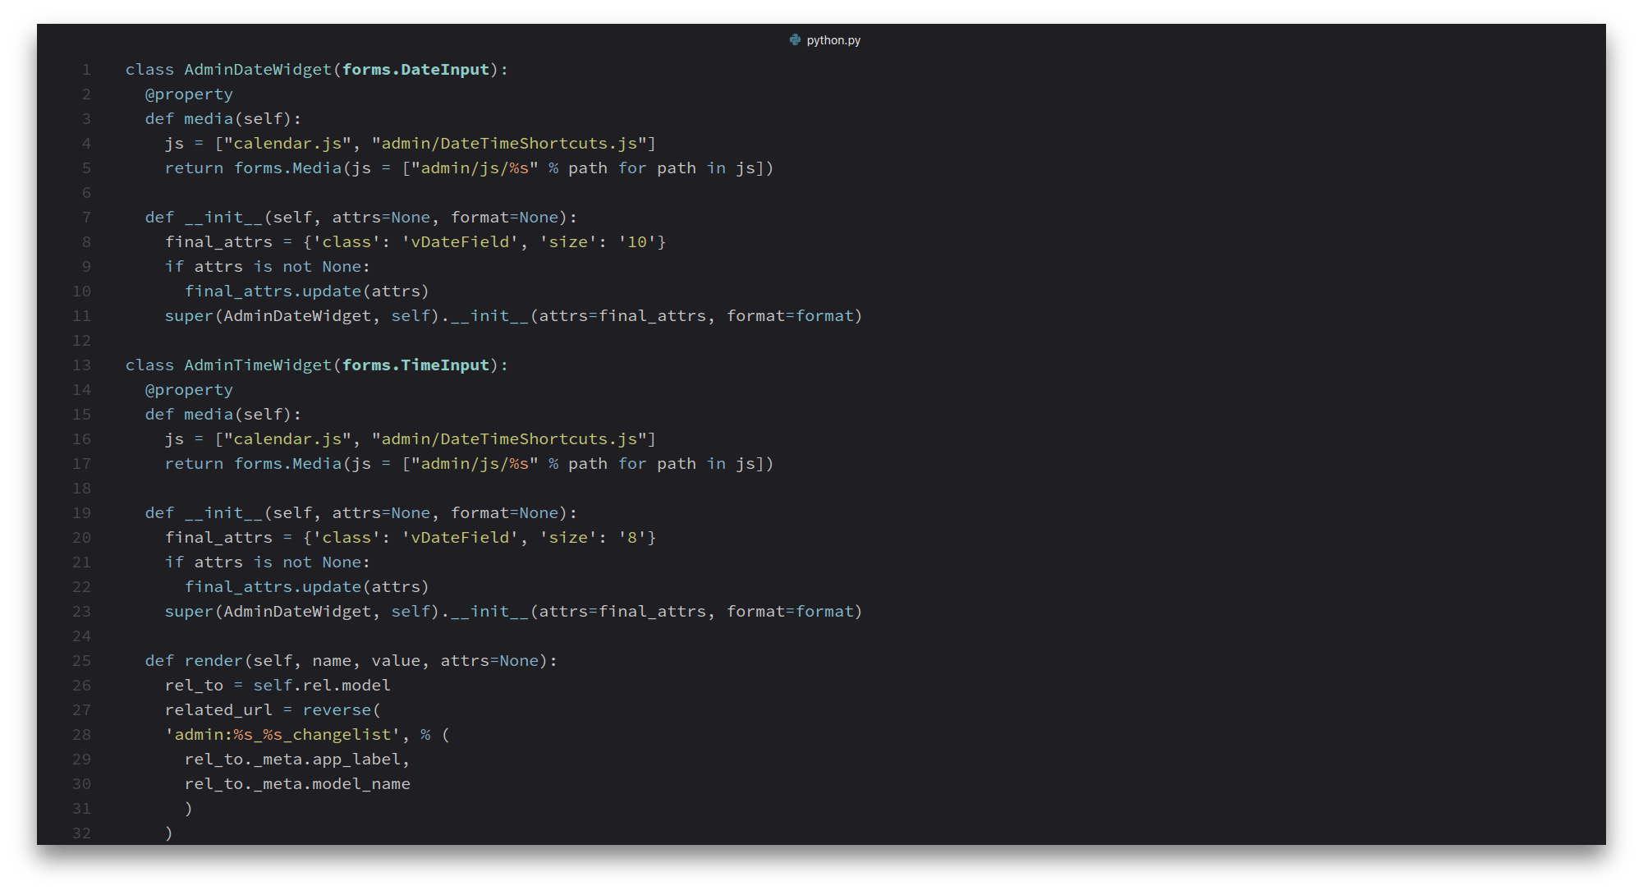This screenshot has width=1643, height=895.
Task: Click the @property decorator on line 2
Action: (x=189, y=94)
